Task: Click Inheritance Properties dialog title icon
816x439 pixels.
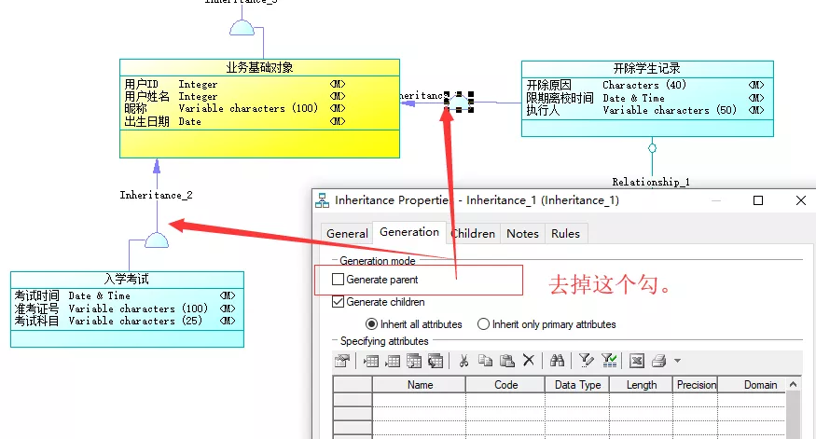Action: click(x=322, y=200)
